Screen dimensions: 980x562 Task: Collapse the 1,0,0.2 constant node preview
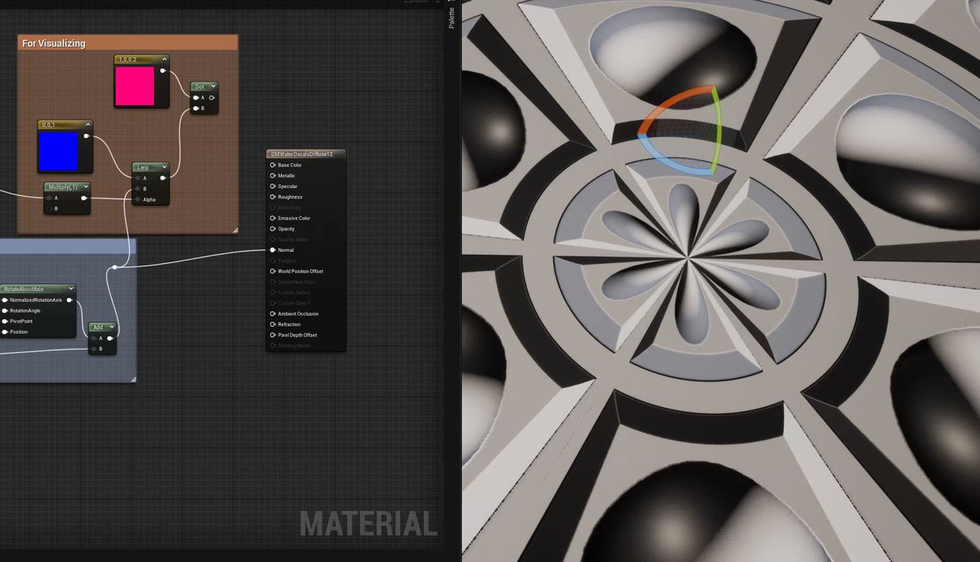point(163,60)
